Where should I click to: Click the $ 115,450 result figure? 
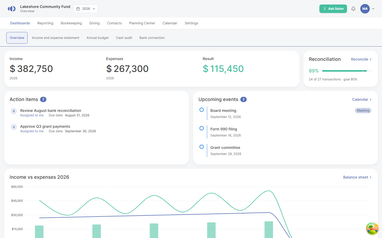223,69
